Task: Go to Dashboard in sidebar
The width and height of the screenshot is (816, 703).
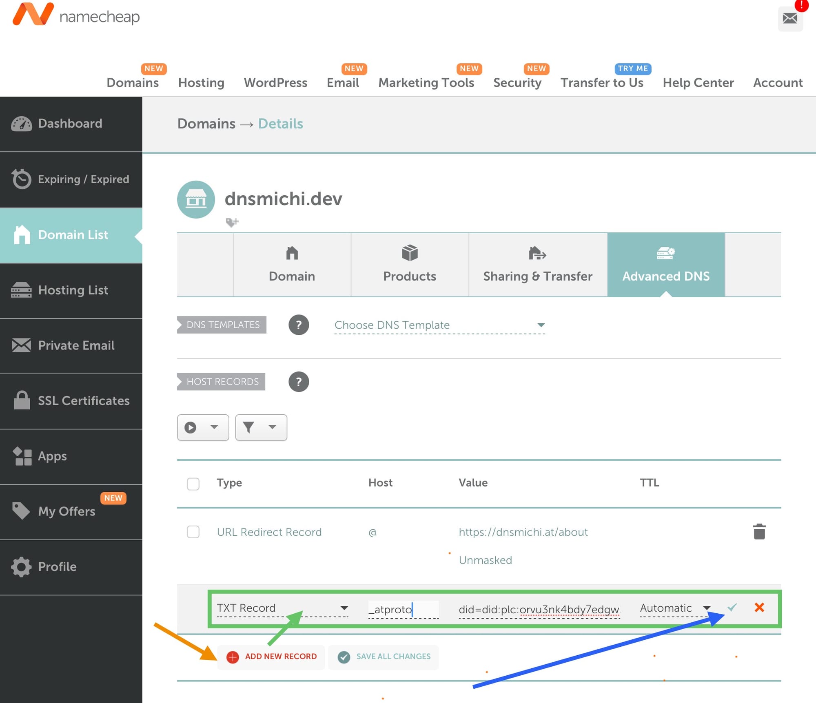Action: pos(70,124)
